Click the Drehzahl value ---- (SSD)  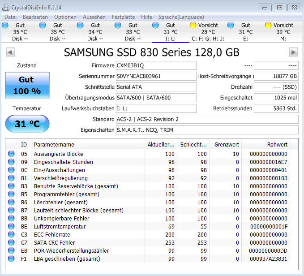(x=276, y=87)
